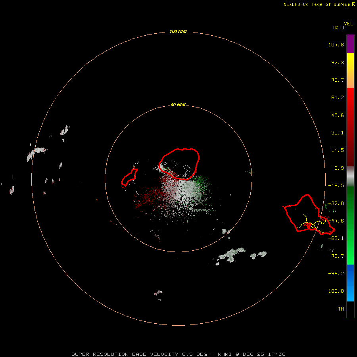The height and width of the screenshot is (357, 357).
Task: Click the -63.1 legend value
Action: click(336, 238)
